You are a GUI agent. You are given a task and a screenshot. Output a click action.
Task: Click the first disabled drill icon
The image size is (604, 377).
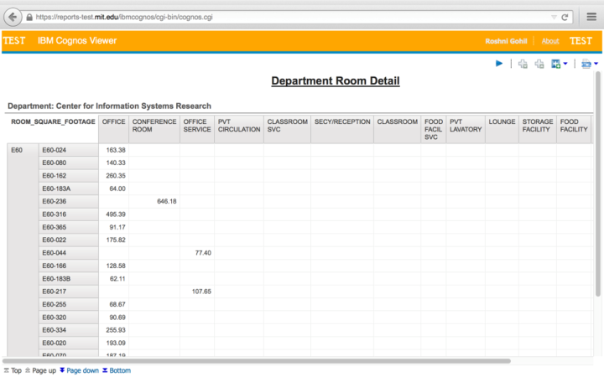[x=523, y=64]
